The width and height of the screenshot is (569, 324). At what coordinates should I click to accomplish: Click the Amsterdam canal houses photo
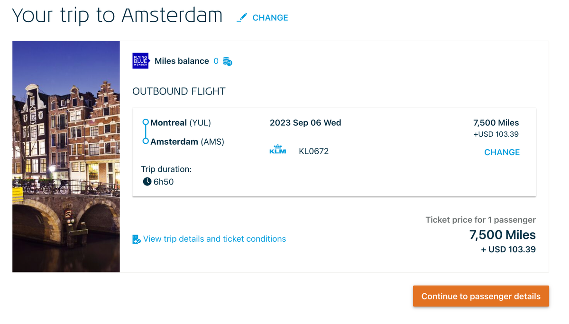[66, 156]
